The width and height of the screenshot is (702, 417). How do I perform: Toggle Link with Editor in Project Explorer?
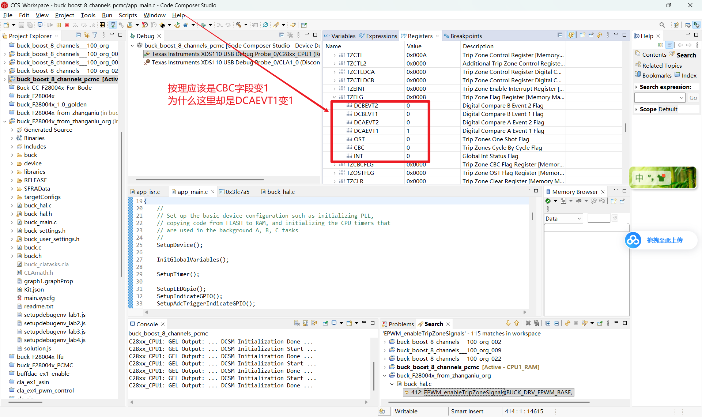[87, 35]
